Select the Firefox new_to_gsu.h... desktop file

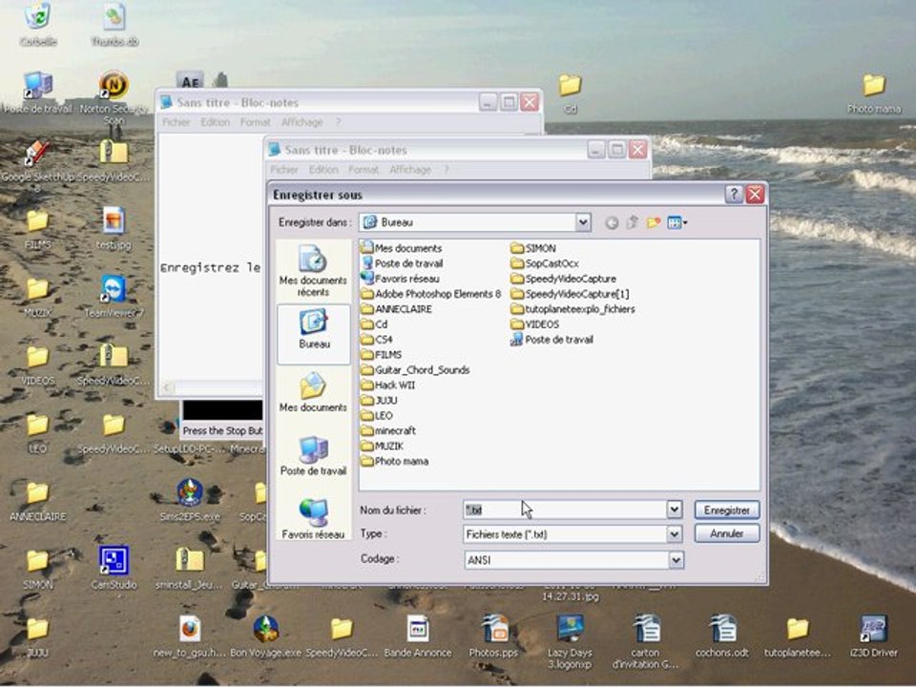point(190,635)
